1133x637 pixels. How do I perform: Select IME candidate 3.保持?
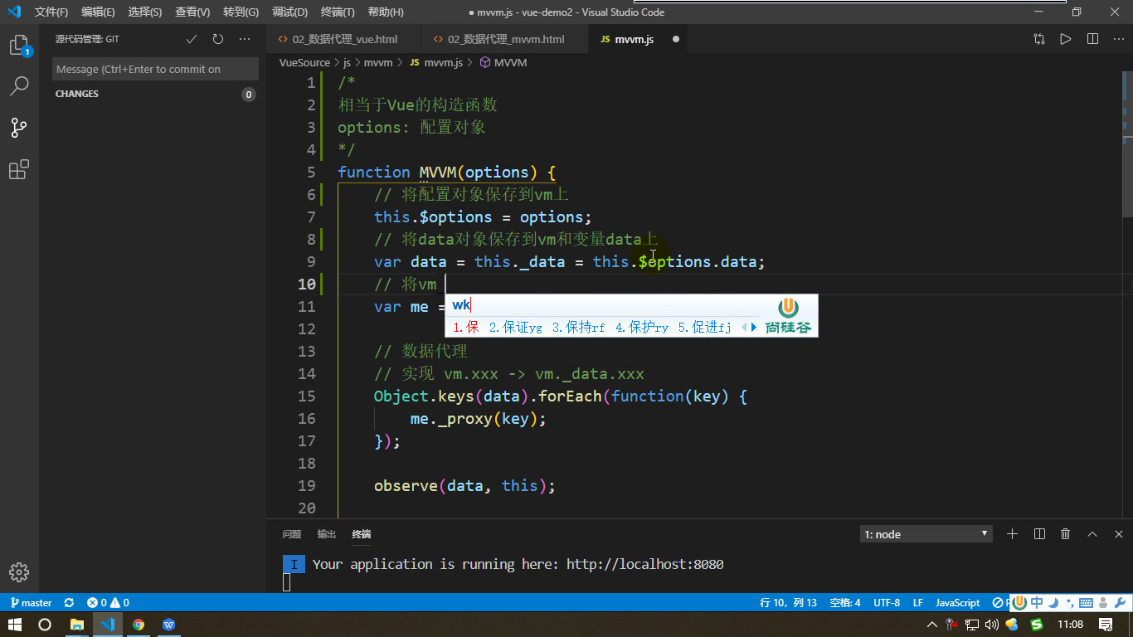pyautogui.click(x=578, y=328)
